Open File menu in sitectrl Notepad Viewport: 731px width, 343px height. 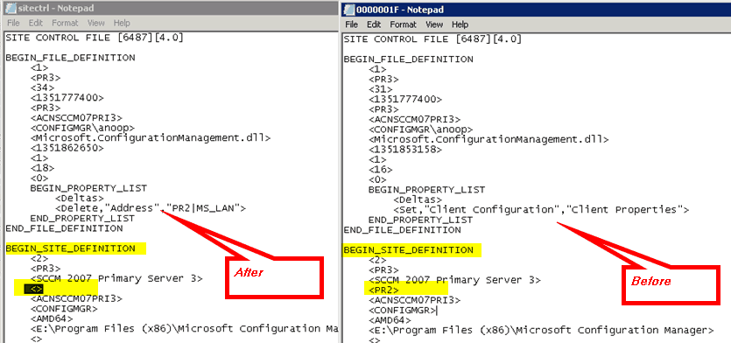13,23
